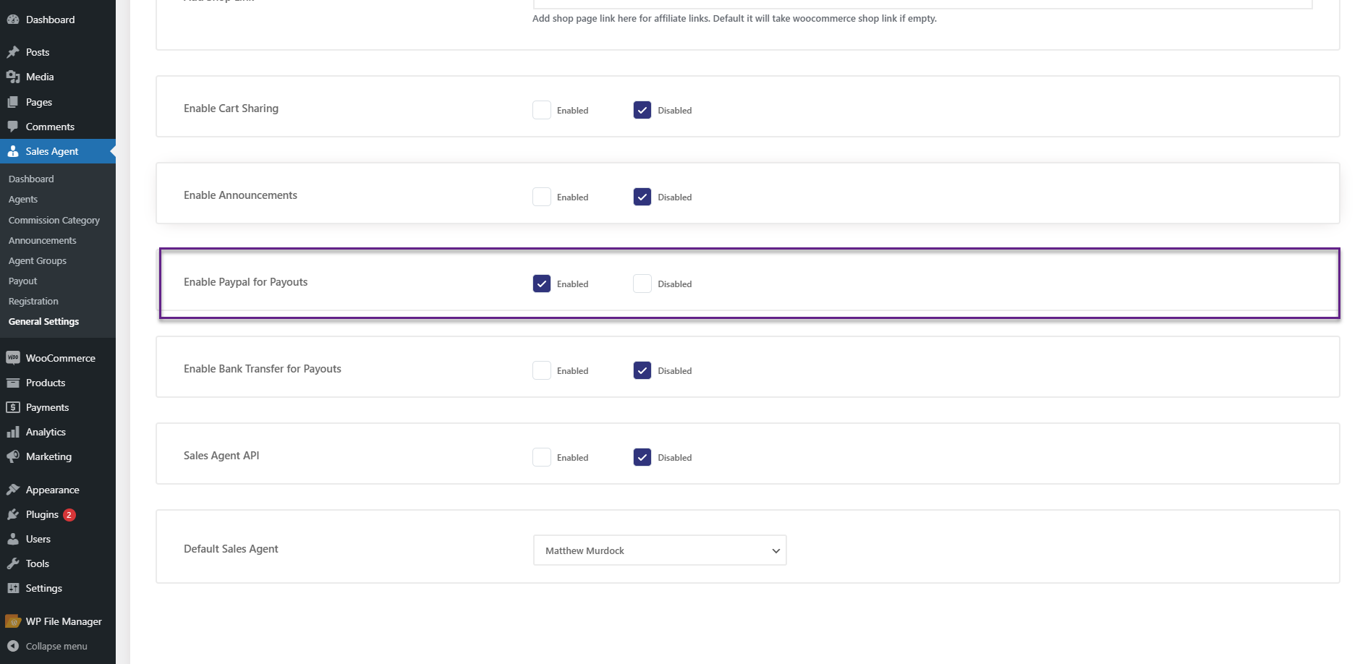The height and width of the screenshot is (664, 1360).
Task: Select the Marketing megaphone icon
Action: pos(13,456)
